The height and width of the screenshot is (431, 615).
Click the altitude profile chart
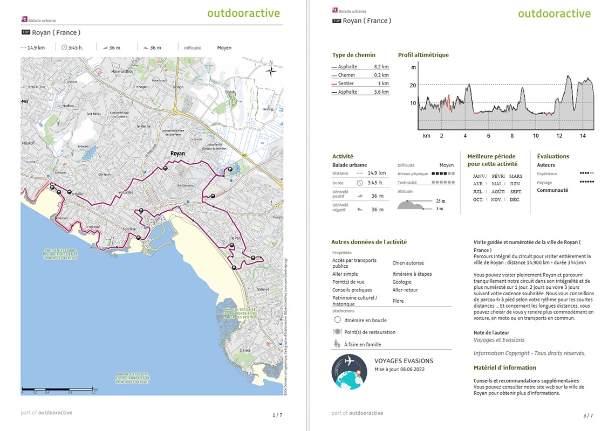click(506, 102)
